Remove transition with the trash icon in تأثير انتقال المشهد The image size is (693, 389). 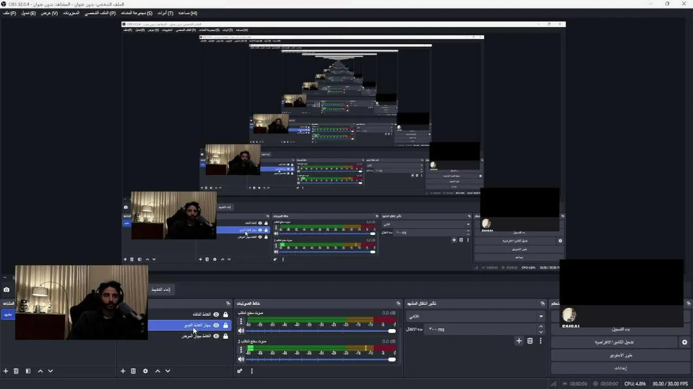coord(530,341)
